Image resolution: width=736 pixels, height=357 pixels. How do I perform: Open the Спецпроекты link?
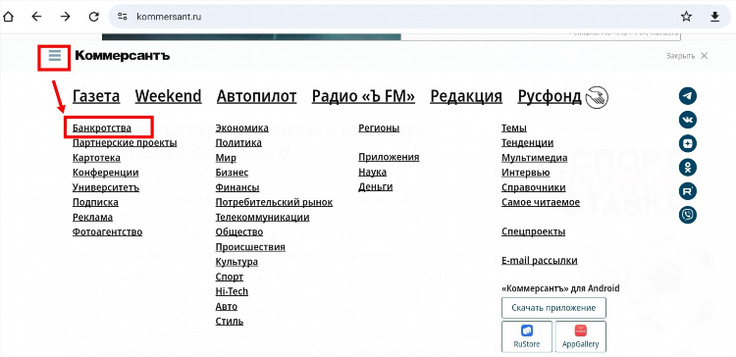[x=533, y=231]
